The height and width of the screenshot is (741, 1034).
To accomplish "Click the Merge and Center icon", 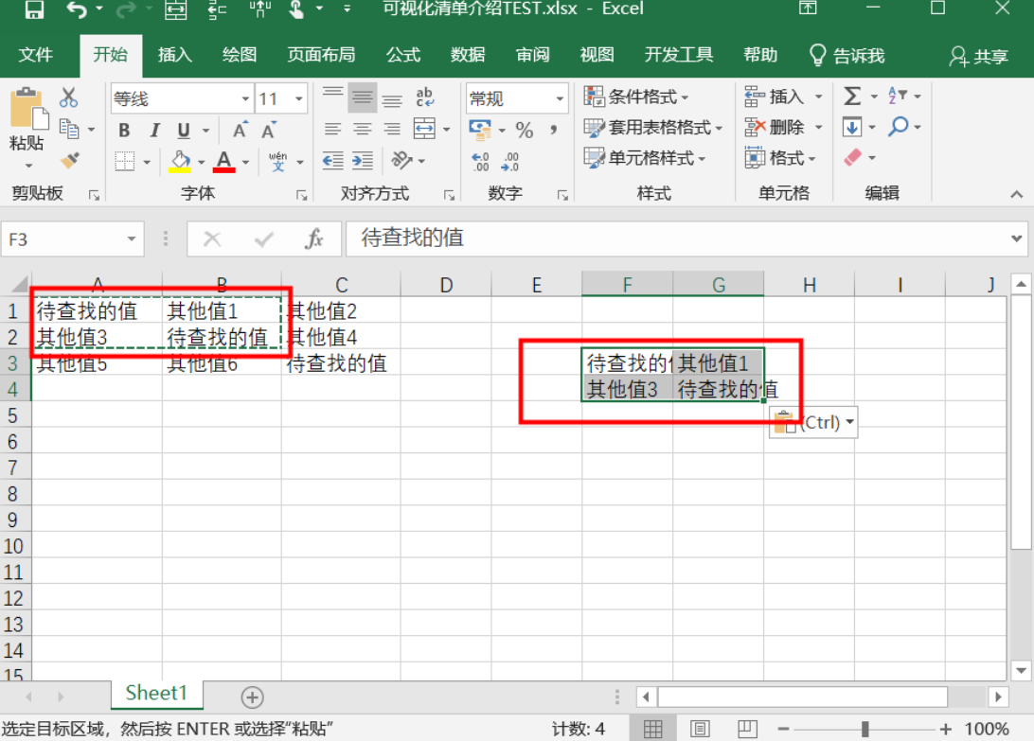I will coord(424,129).
